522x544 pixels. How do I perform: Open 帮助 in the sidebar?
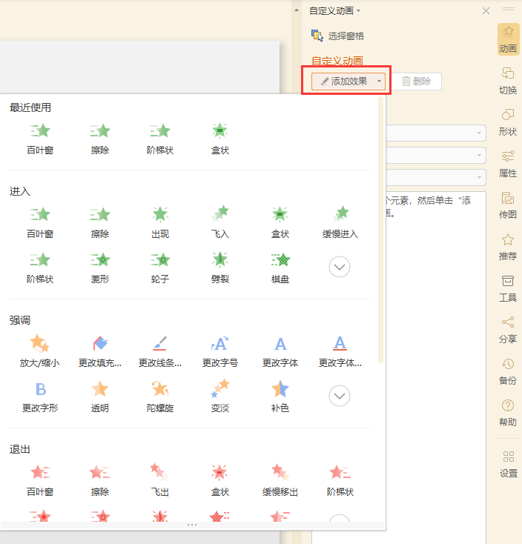(508, 413)
